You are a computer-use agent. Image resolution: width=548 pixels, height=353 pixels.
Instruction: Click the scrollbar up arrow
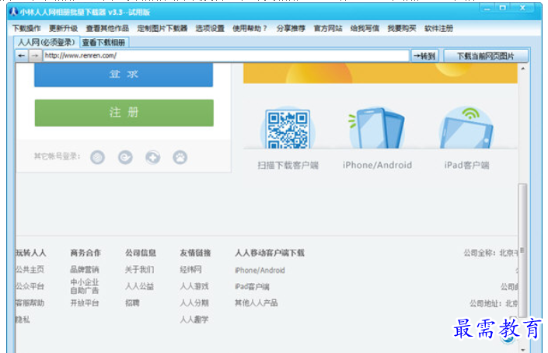tap(523, 68)
